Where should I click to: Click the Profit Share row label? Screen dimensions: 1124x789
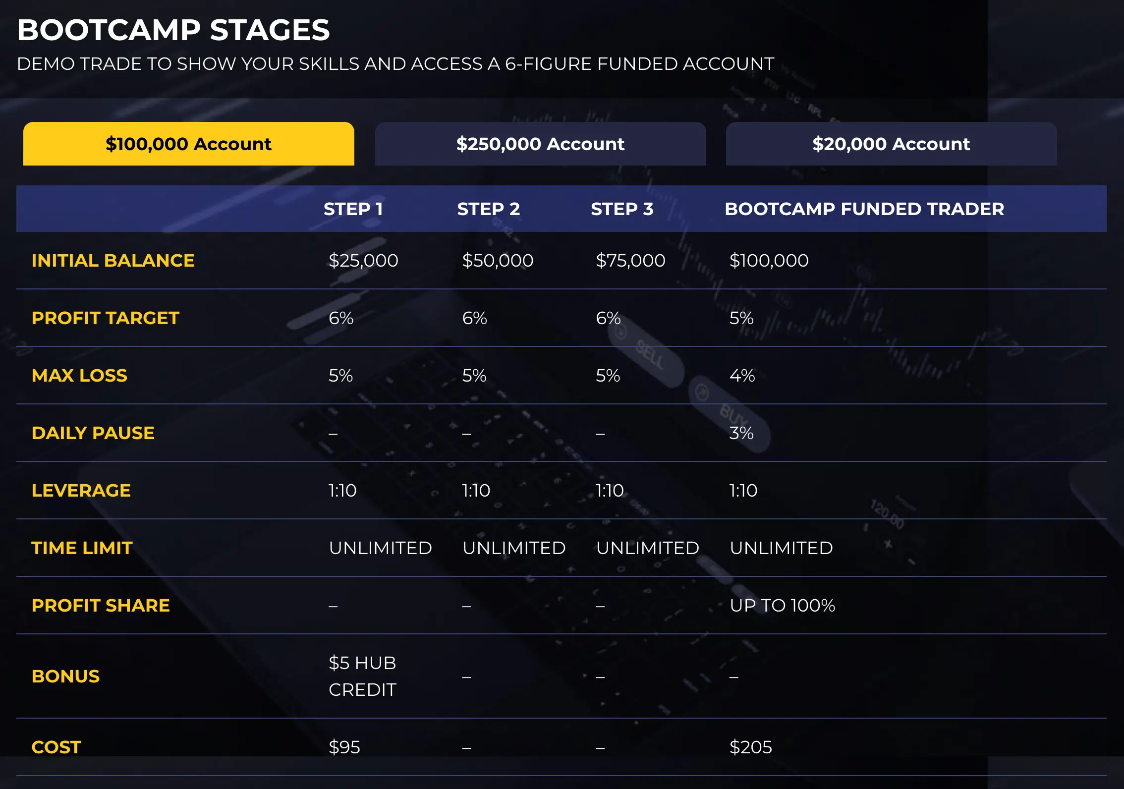click(101, 606)
